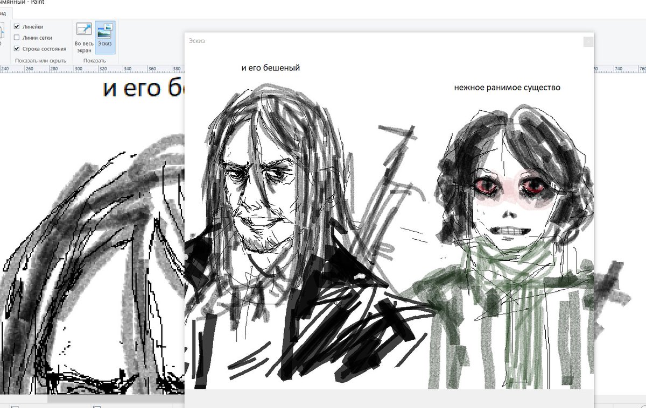Click the Эскиз thumbnail window title
Viewport: 646px width, 408px height.
(x=196, y=41)
